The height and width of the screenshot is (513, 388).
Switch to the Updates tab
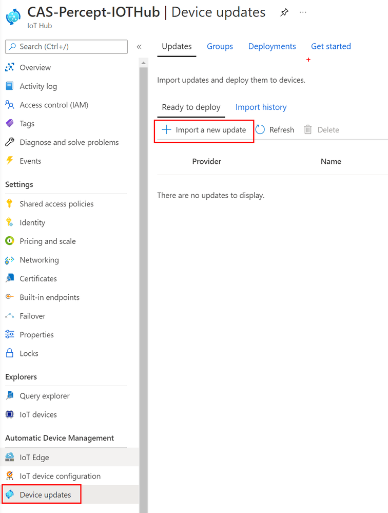177,46
